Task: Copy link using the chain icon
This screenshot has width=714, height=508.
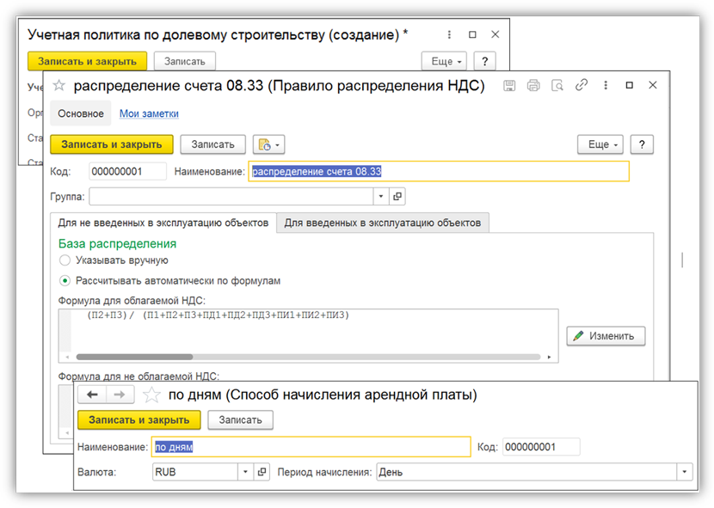Action: (x=582, y=85)
